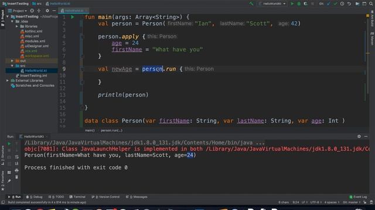This screenshot has height=210, width=375.
Task: Open Run panel settings gear
Action: tap(359, 136)
